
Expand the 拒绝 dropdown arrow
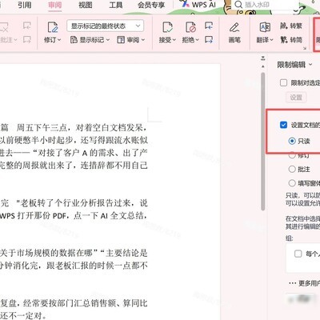coord(198,40)
